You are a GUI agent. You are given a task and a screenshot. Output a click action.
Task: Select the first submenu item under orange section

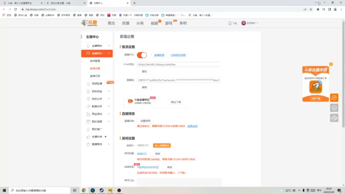tap(95, 61)
